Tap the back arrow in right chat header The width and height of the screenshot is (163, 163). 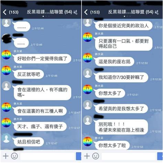click(86, 12)
